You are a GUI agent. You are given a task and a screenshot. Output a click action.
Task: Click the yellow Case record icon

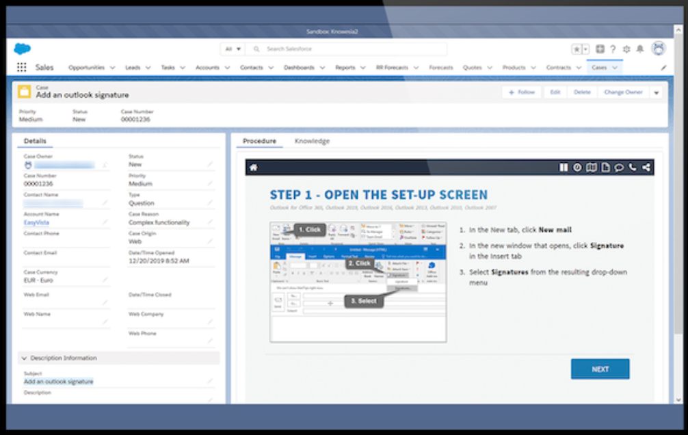pos(24,92)
